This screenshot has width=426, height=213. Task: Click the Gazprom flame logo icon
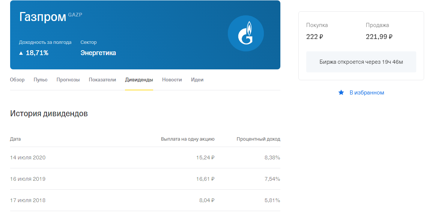pos(245,33)
